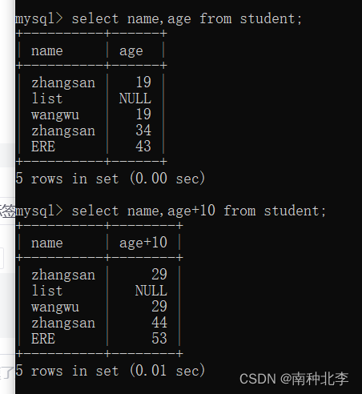Click the NULL value in the age column

pos(135,98)
